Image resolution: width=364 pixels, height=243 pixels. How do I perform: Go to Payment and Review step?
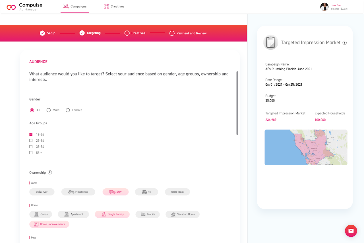pos(188,33)
